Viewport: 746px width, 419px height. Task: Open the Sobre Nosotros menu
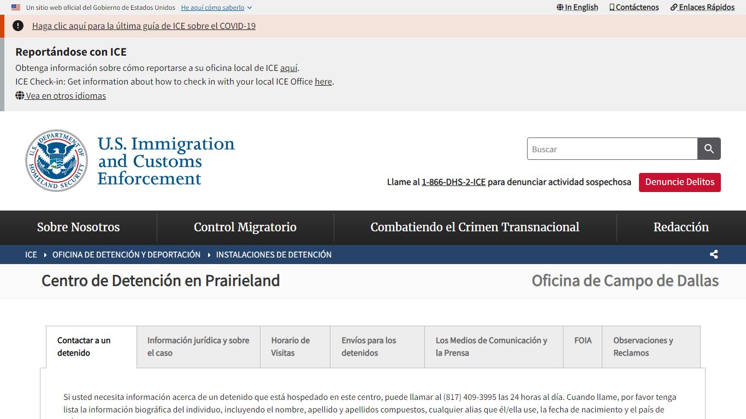pos(78,228)
